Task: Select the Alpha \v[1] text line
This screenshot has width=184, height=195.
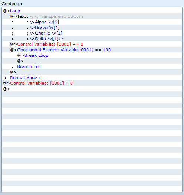Action: 92,22
